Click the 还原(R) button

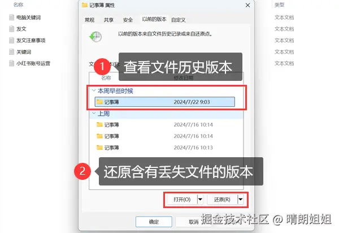pyautogui.click(x=223, y=199)
